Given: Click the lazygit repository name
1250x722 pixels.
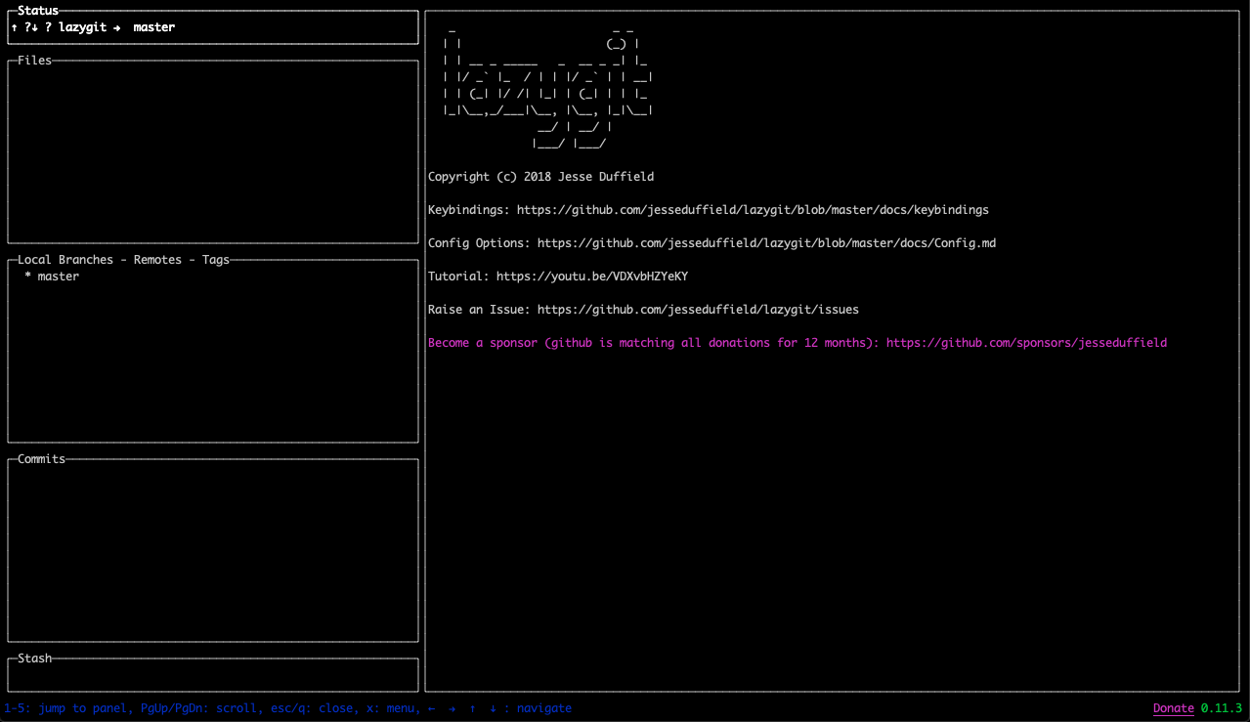Looking at the screenshot, I should pos(83,27).
